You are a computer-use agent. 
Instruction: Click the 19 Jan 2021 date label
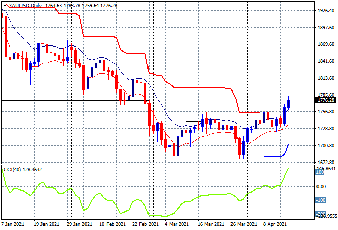click(46, 224)
